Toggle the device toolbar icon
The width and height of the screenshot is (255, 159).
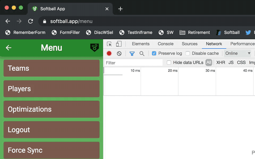[x=119, y=44]
